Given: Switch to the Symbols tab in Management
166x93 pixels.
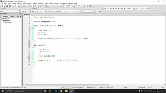Looking at the screenshot, I should click(x=12, y=17).
